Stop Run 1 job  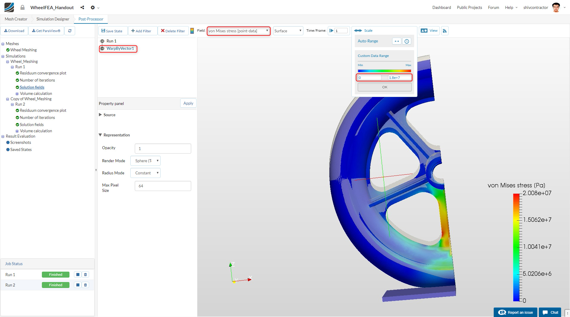(x=78, y=275)
